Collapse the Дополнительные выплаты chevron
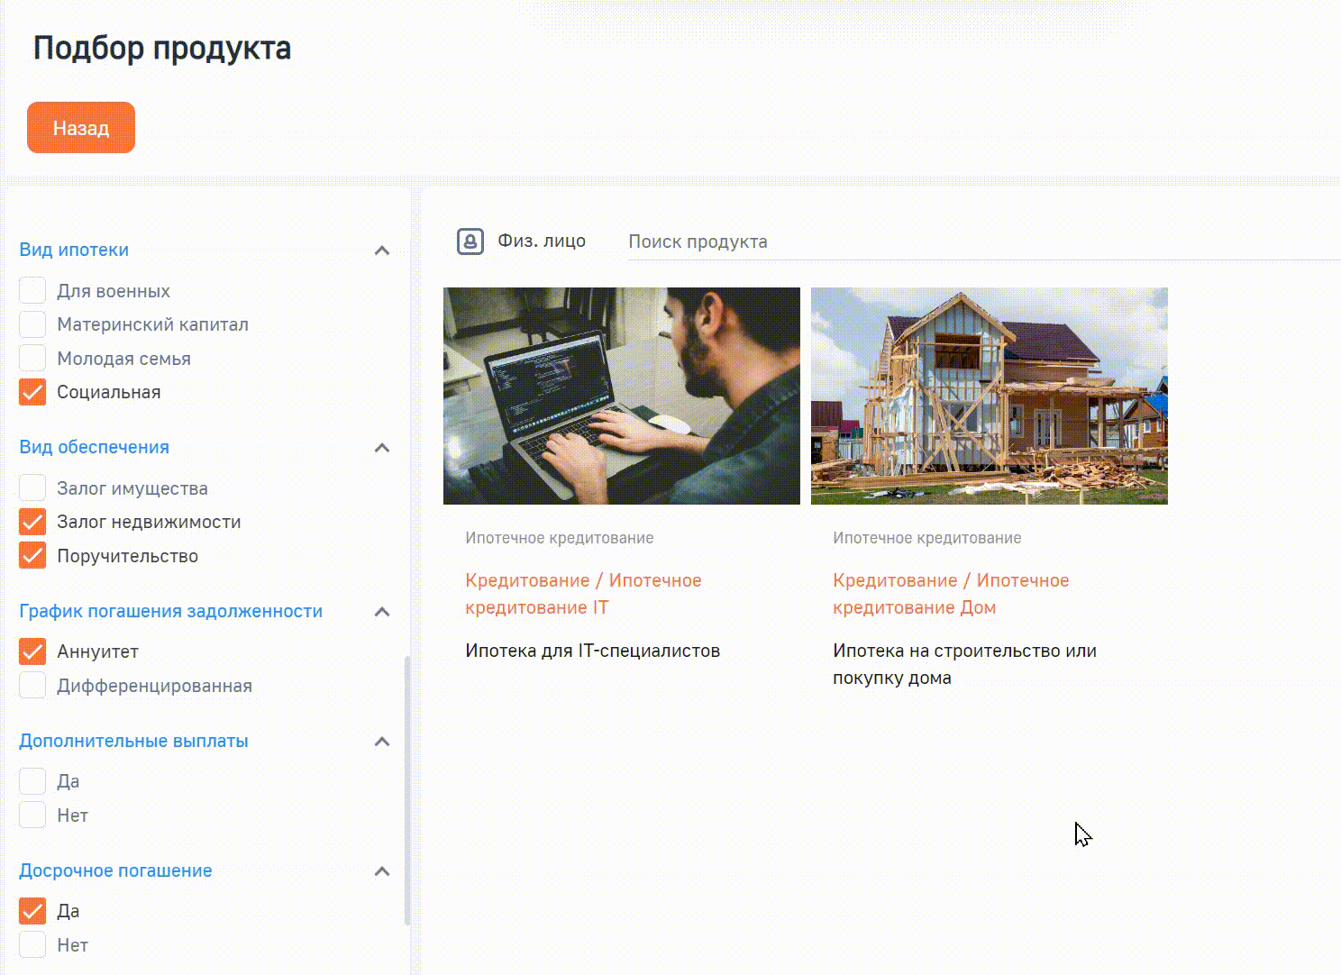Screen dimensions: 1341x975 click(x=382, y=742)
